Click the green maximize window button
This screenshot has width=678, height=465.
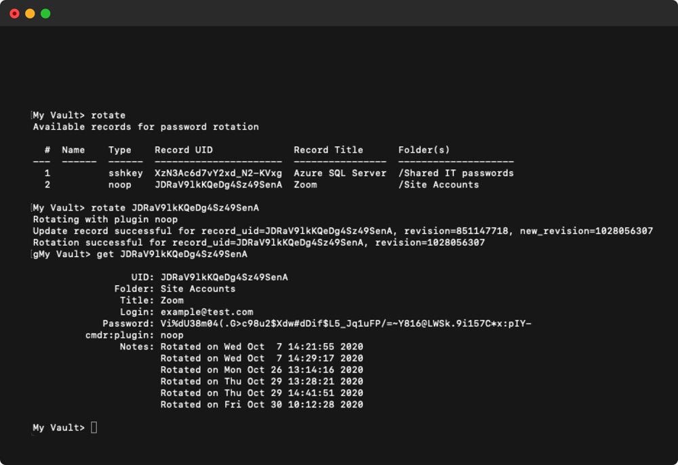tap(45, 14)
